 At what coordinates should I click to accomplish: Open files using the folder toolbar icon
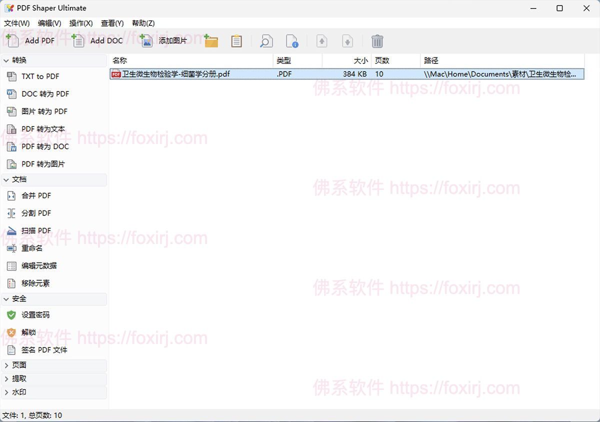click(x=211, y=40)
